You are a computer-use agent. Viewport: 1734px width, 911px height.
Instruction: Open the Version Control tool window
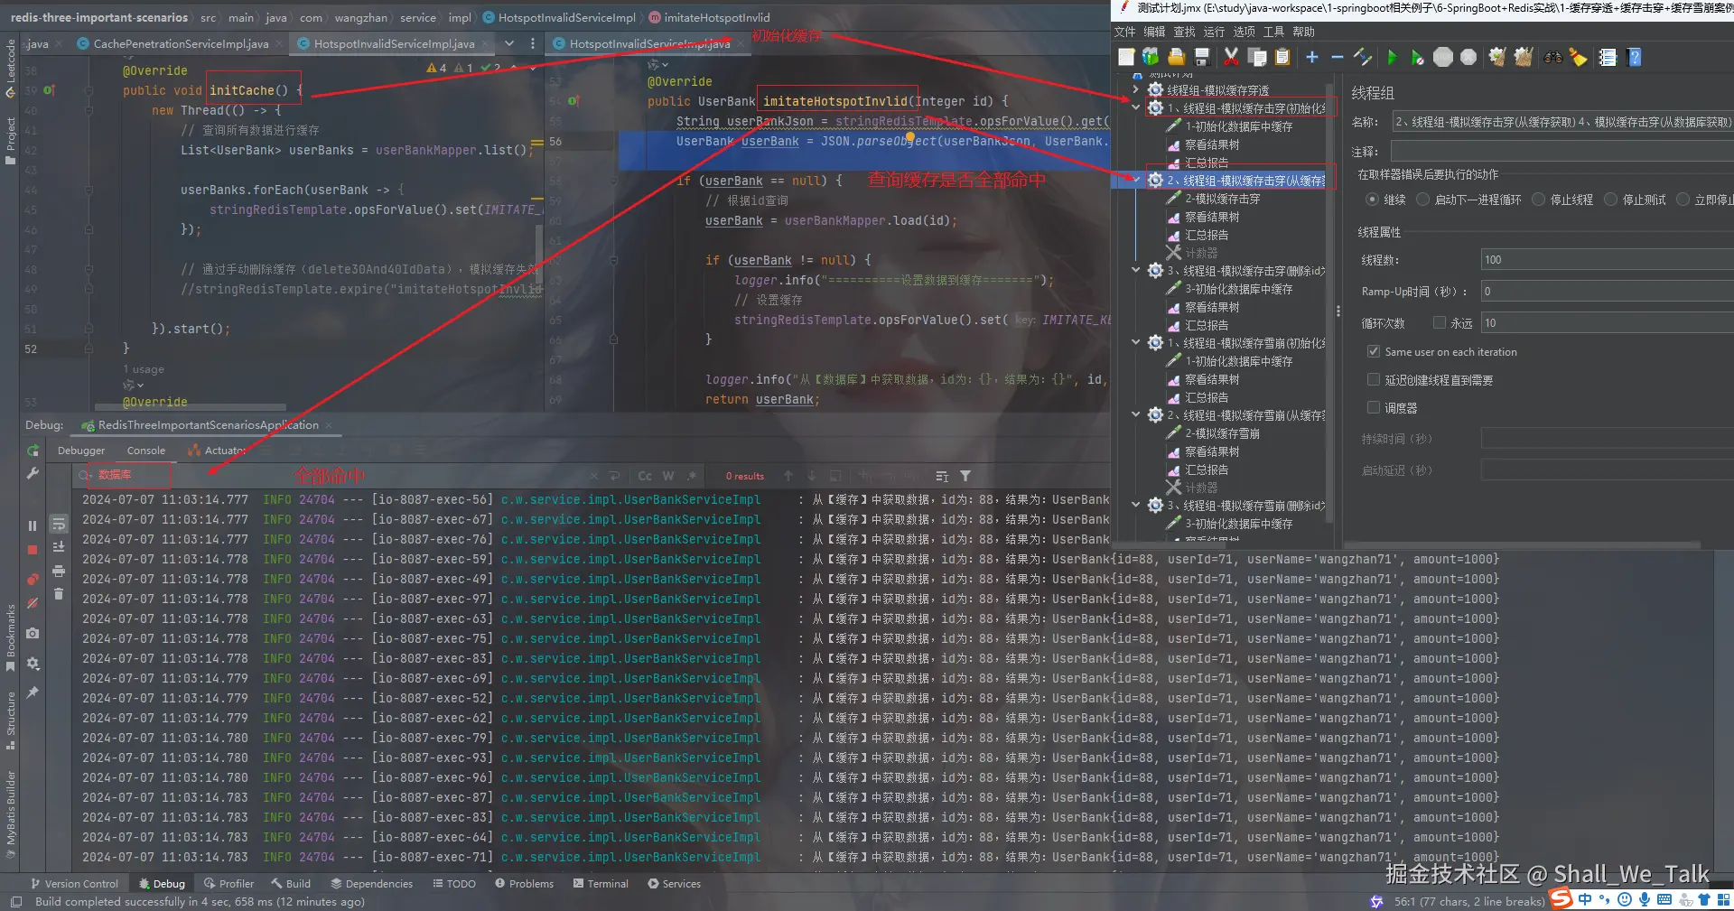[74, 884]
